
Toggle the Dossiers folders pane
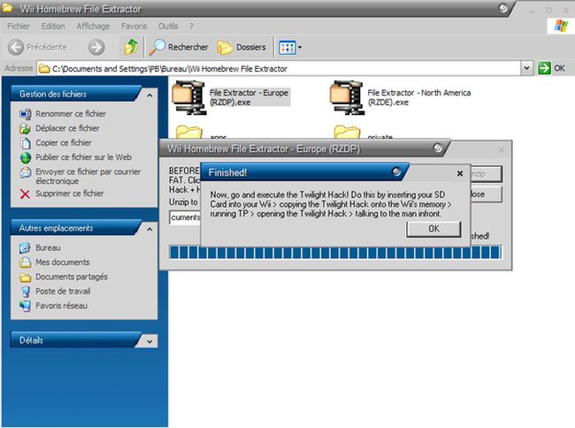point(241,47)
